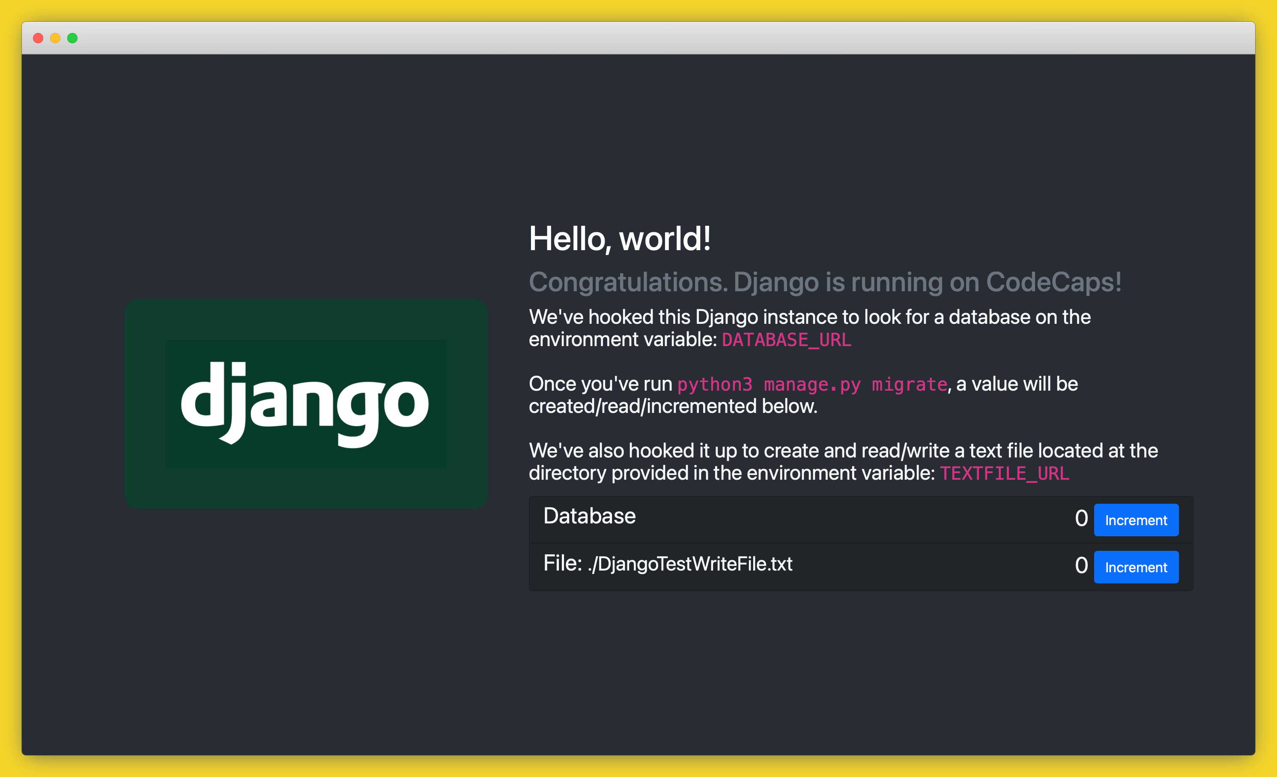Click the Increment button next to Database
The image size is (1277, 777).
(1136, 520)
